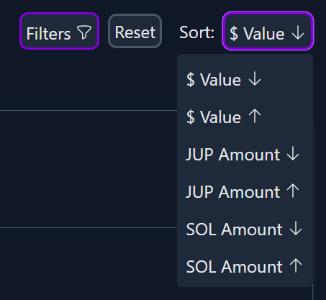Click the Sort: label text
This screenshot has height=300, width=326.
[x=196, y=32]
